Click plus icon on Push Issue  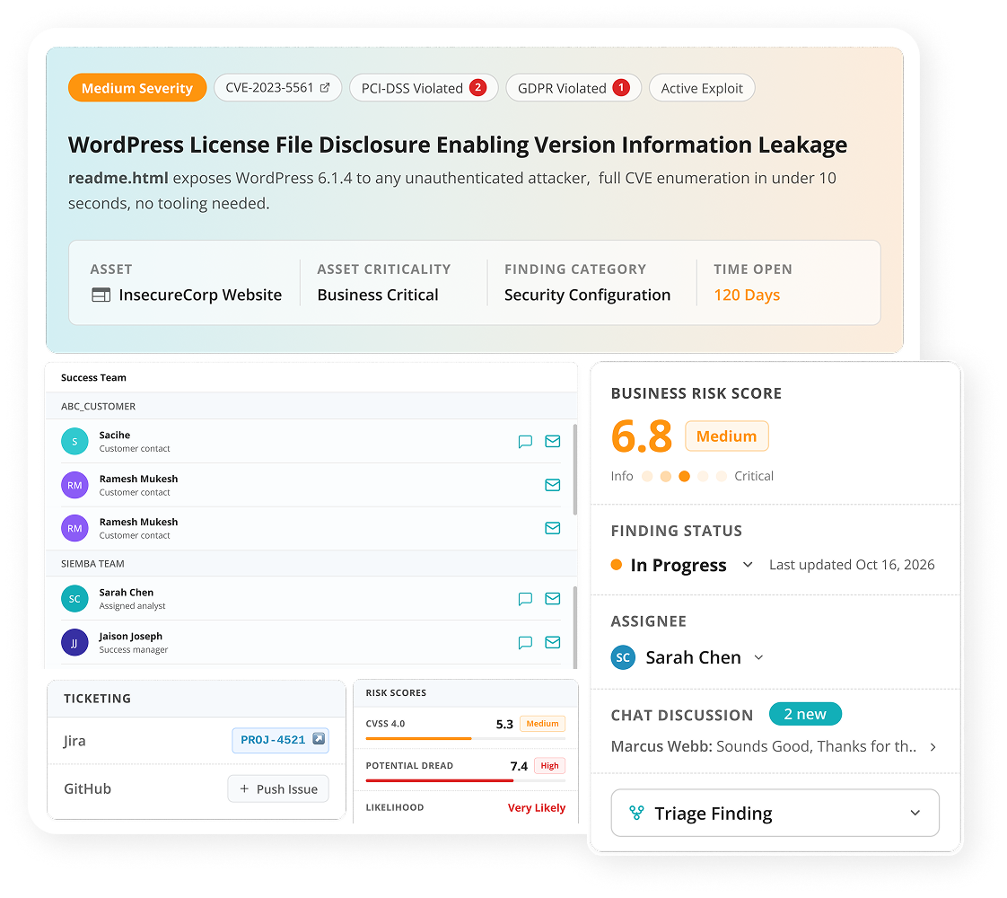(x=244, y=788)
